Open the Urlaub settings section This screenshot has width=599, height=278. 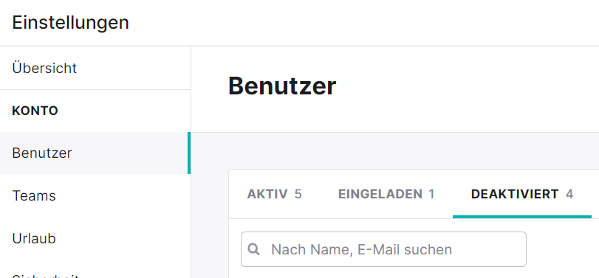point(34,239)
